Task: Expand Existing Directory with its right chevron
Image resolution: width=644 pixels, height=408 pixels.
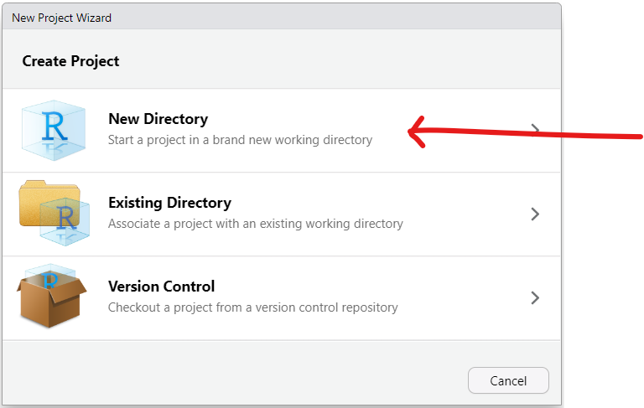Action: (535, 214)
